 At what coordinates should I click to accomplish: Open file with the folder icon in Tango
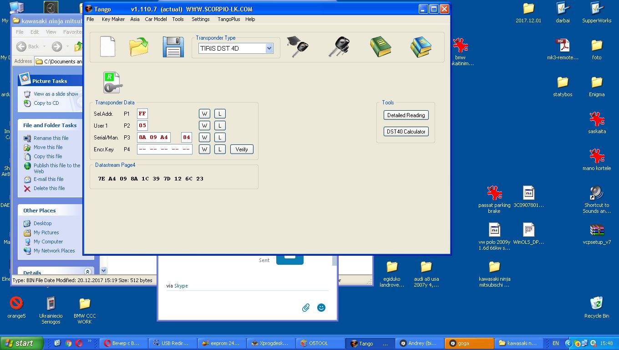pos(139,47)
